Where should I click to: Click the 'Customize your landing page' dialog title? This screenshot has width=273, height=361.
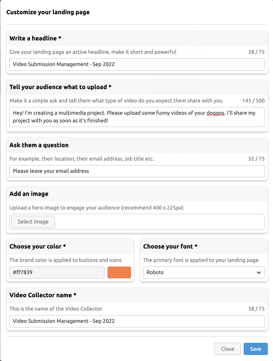(x=48, y=12)
